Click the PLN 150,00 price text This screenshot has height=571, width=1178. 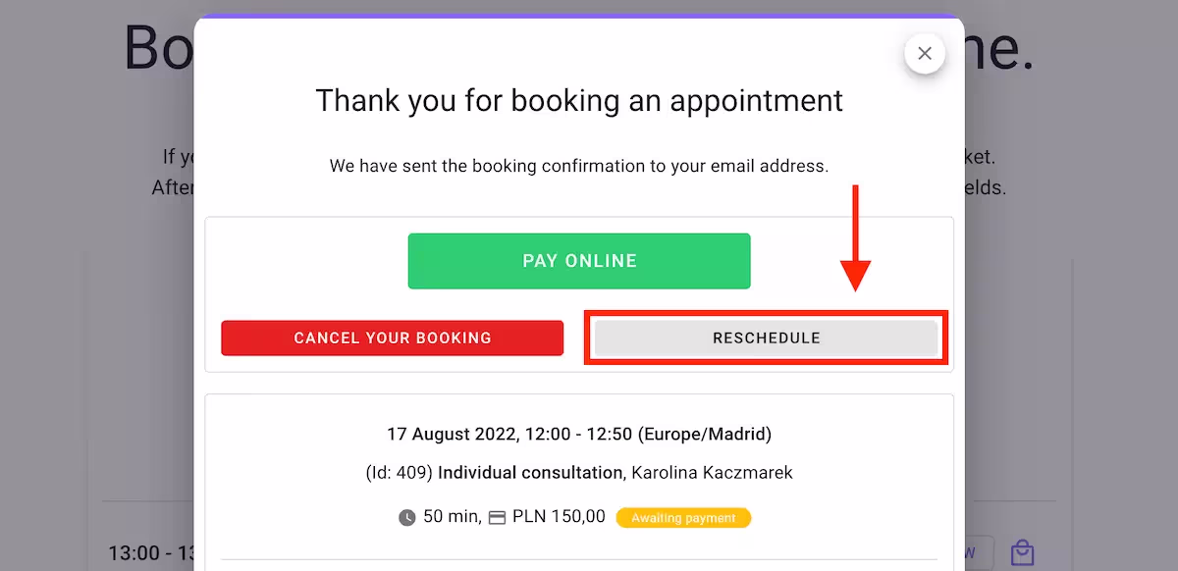[559, 517]
